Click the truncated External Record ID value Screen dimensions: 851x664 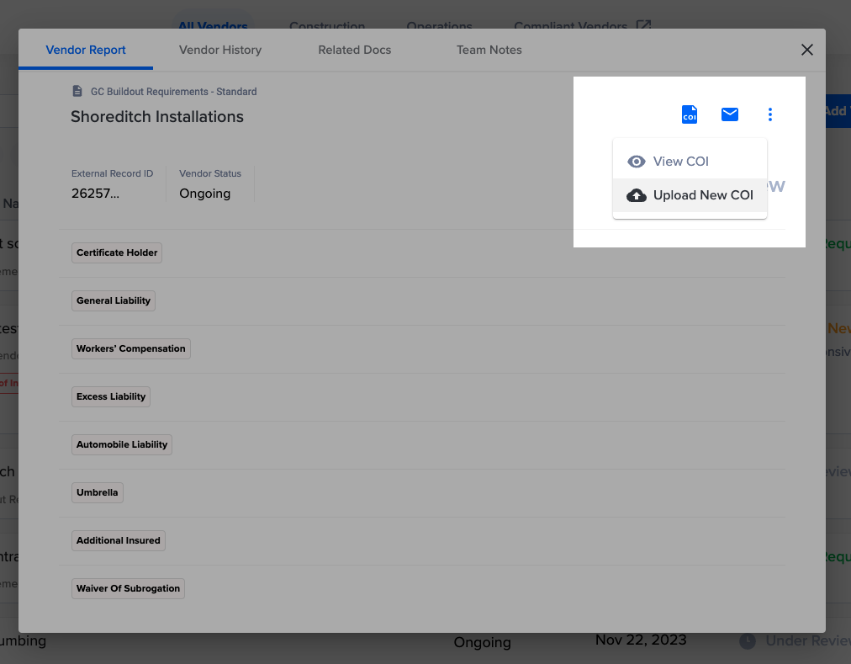pyautogui.click(x=95, y=194)
